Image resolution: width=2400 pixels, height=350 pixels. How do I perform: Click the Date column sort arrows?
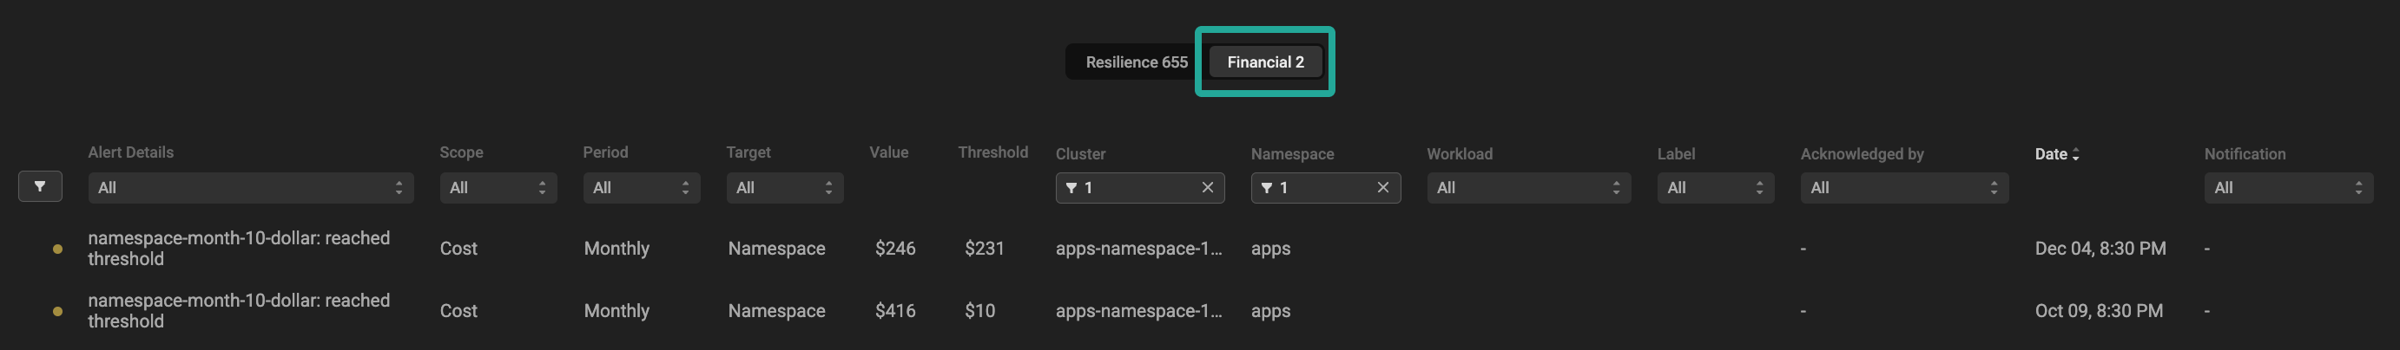click(x=2076, y=155)
